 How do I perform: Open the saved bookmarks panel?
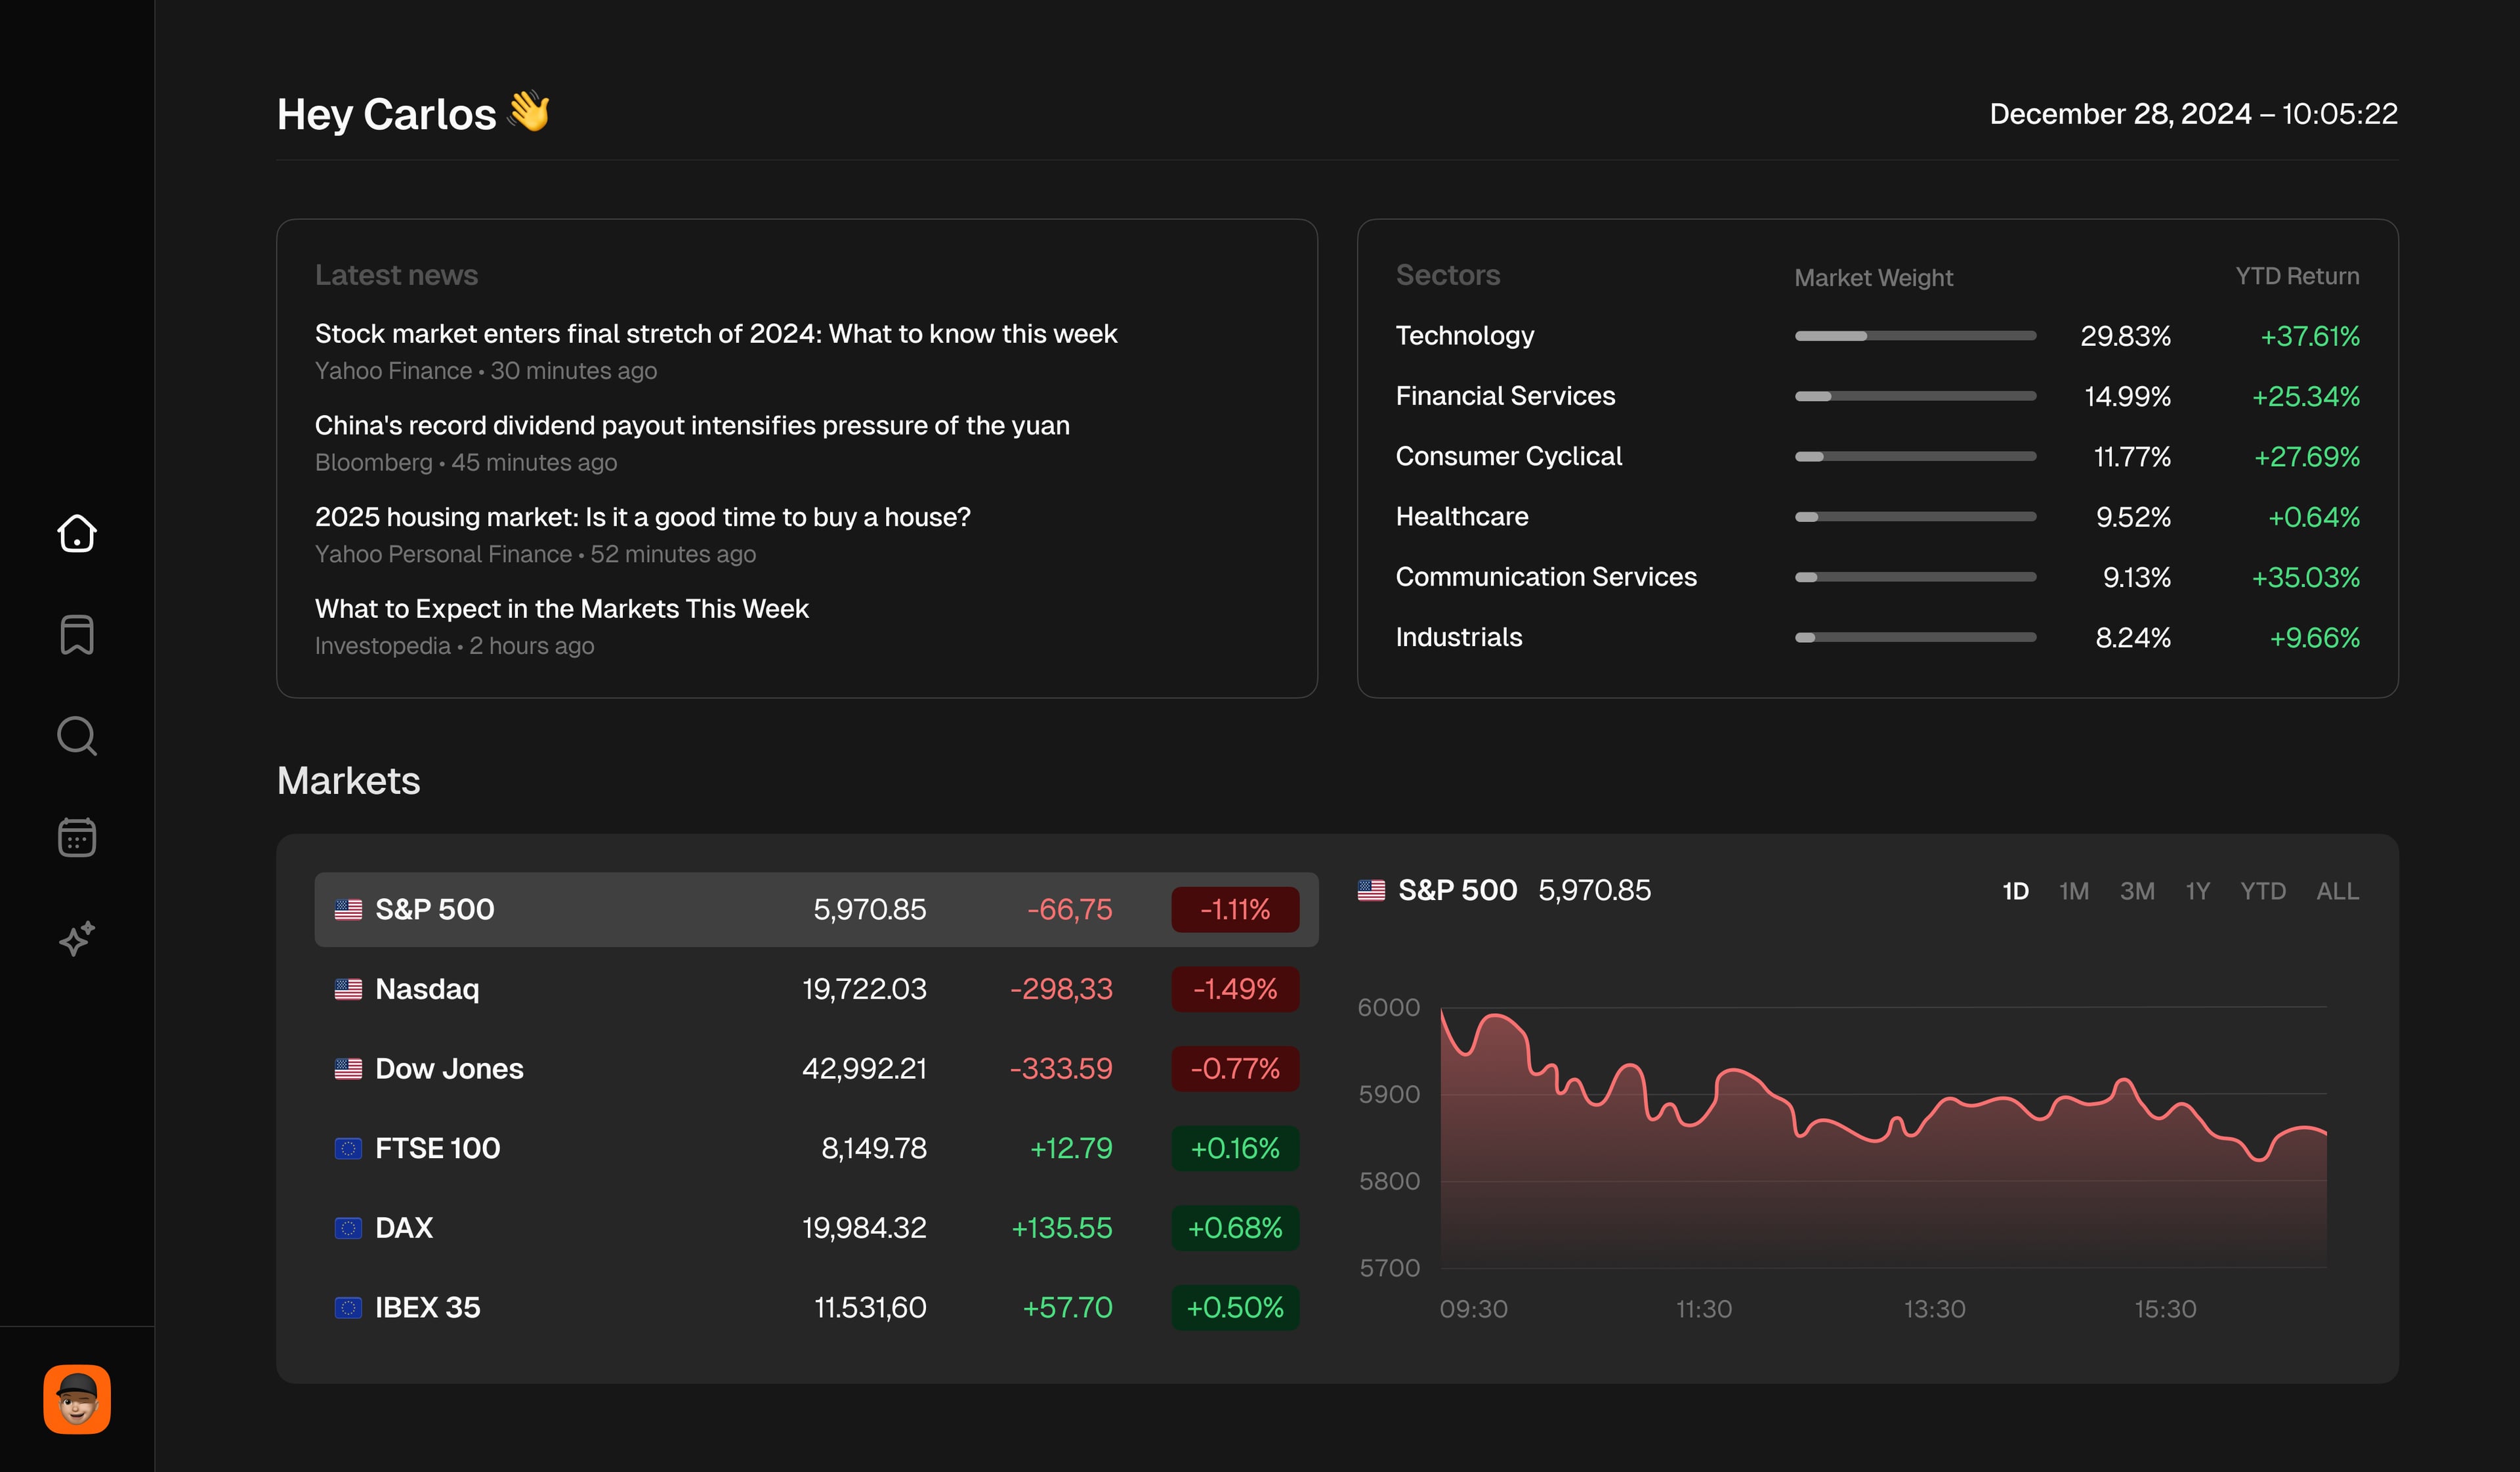click(77, 636)
